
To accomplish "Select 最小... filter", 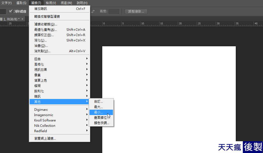I will click(x=101, y=112).
